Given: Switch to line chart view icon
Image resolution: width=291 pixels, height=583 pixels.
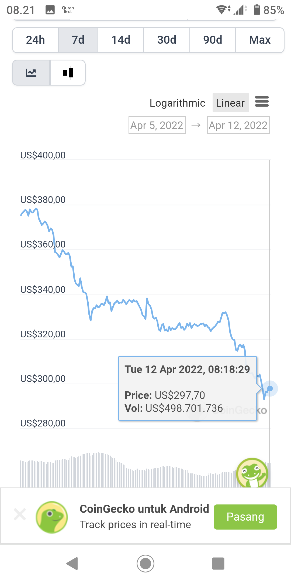Looking at the screenshot, I should (x=31, y=73).
